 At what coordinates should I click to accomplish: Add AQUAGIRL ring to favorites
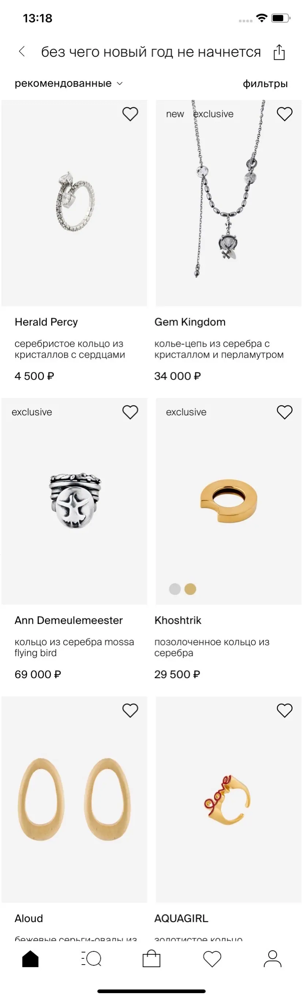tap(284, 710)
